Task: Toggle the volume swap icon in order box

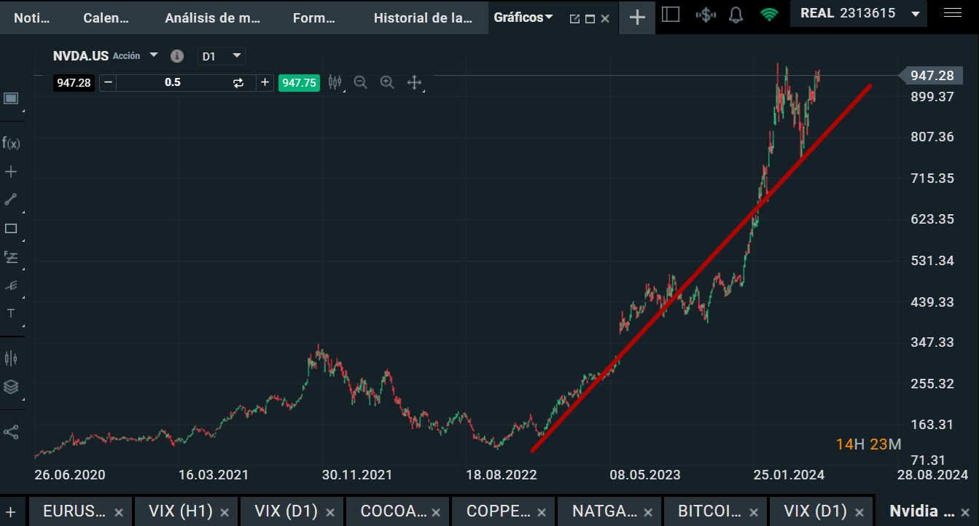Action: click(x=238, y=82)
